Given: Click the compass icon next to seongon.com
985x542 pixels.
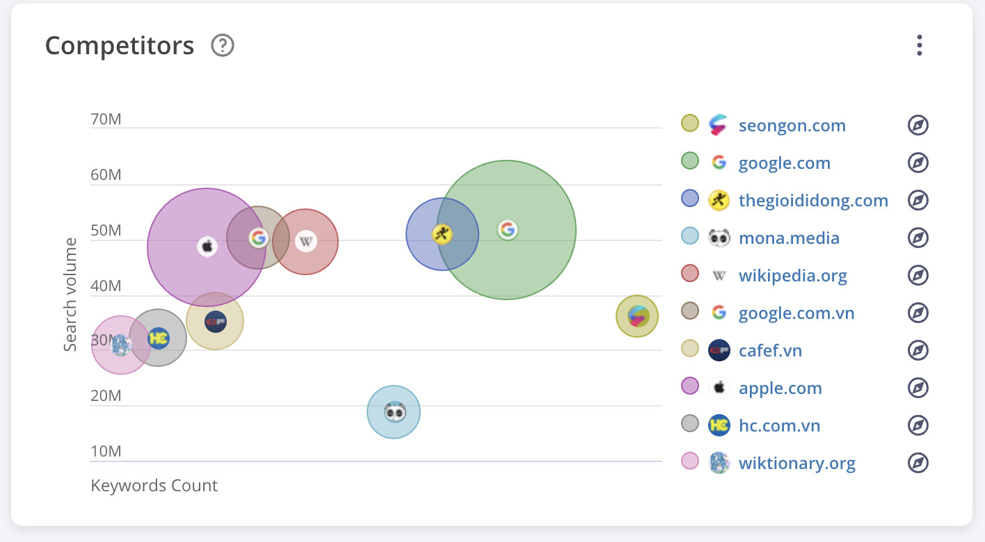Looking at the screenshot, I should point(918,126).
